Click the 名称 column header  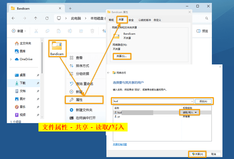tap(117, 108)
